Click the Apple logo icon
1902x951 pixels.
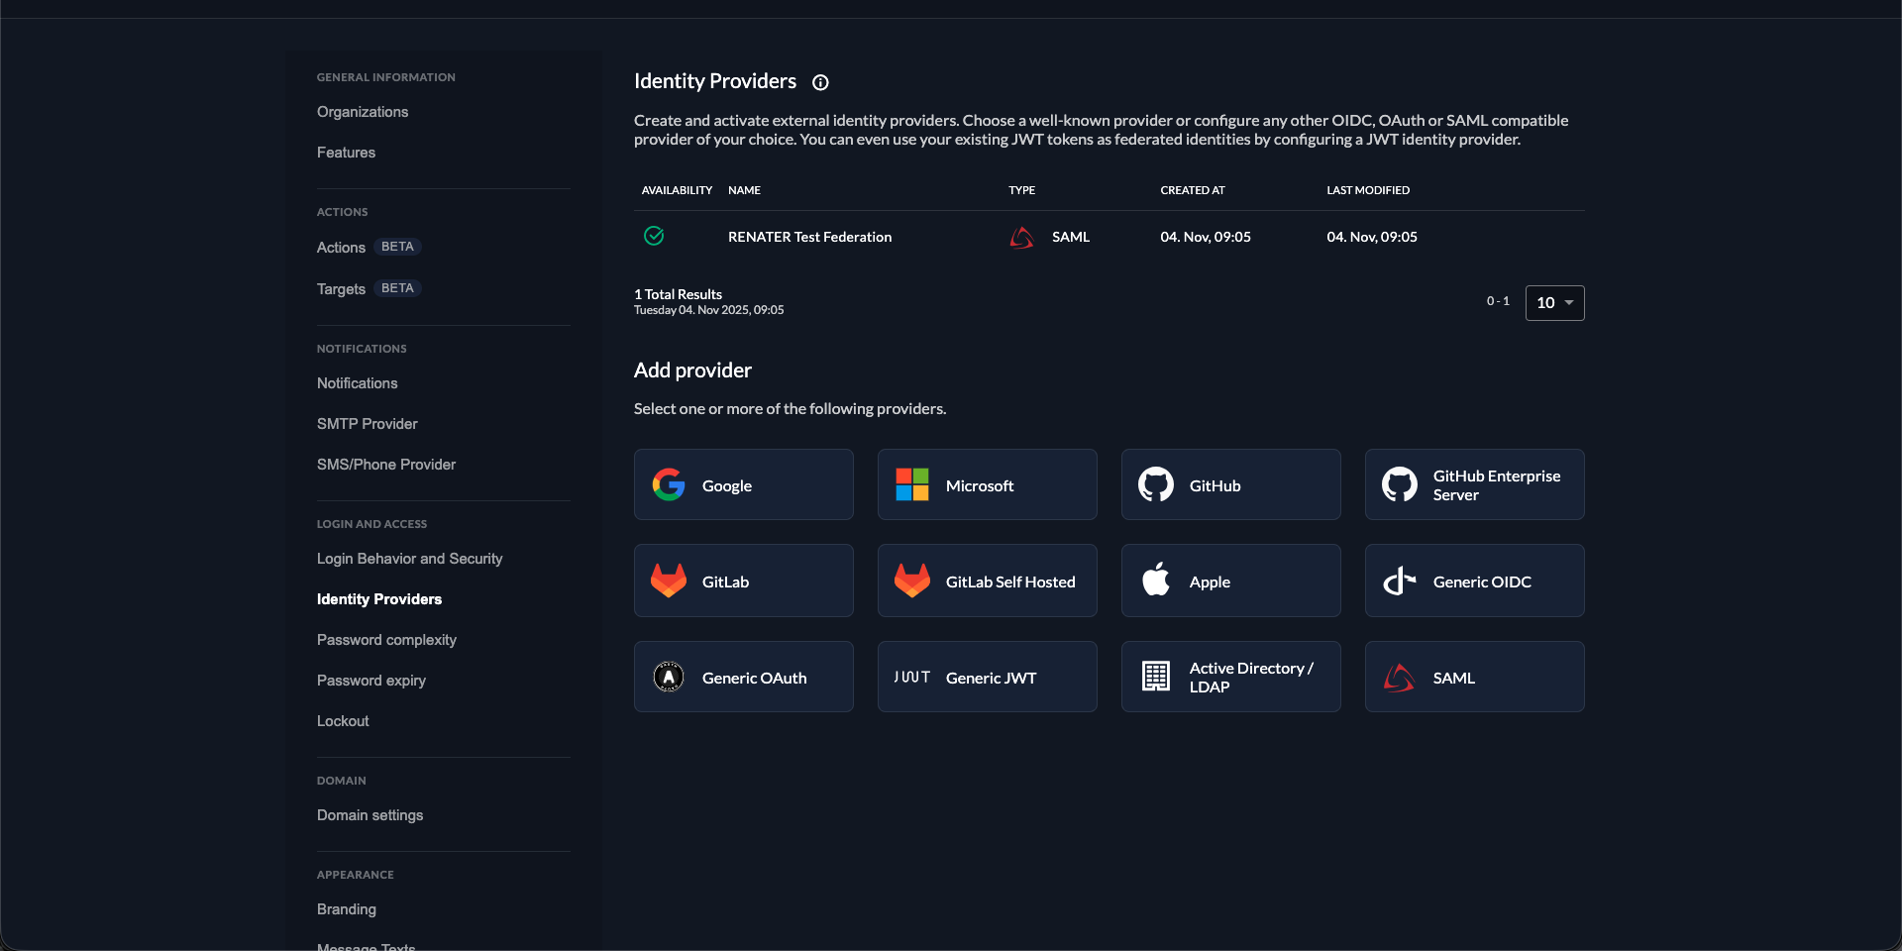(x=1156, y=581)
